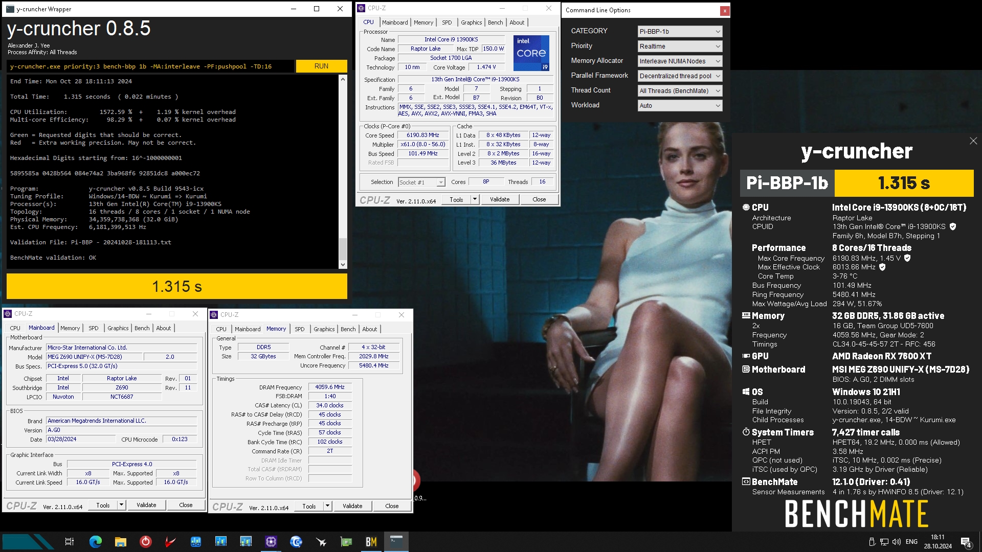Click the red wing taskbar icon
The width and height of the screenshot is (982, 552).
171,542
